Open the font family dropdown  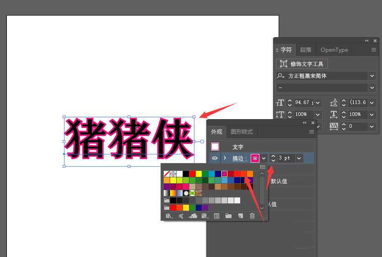tap(372, 76)
